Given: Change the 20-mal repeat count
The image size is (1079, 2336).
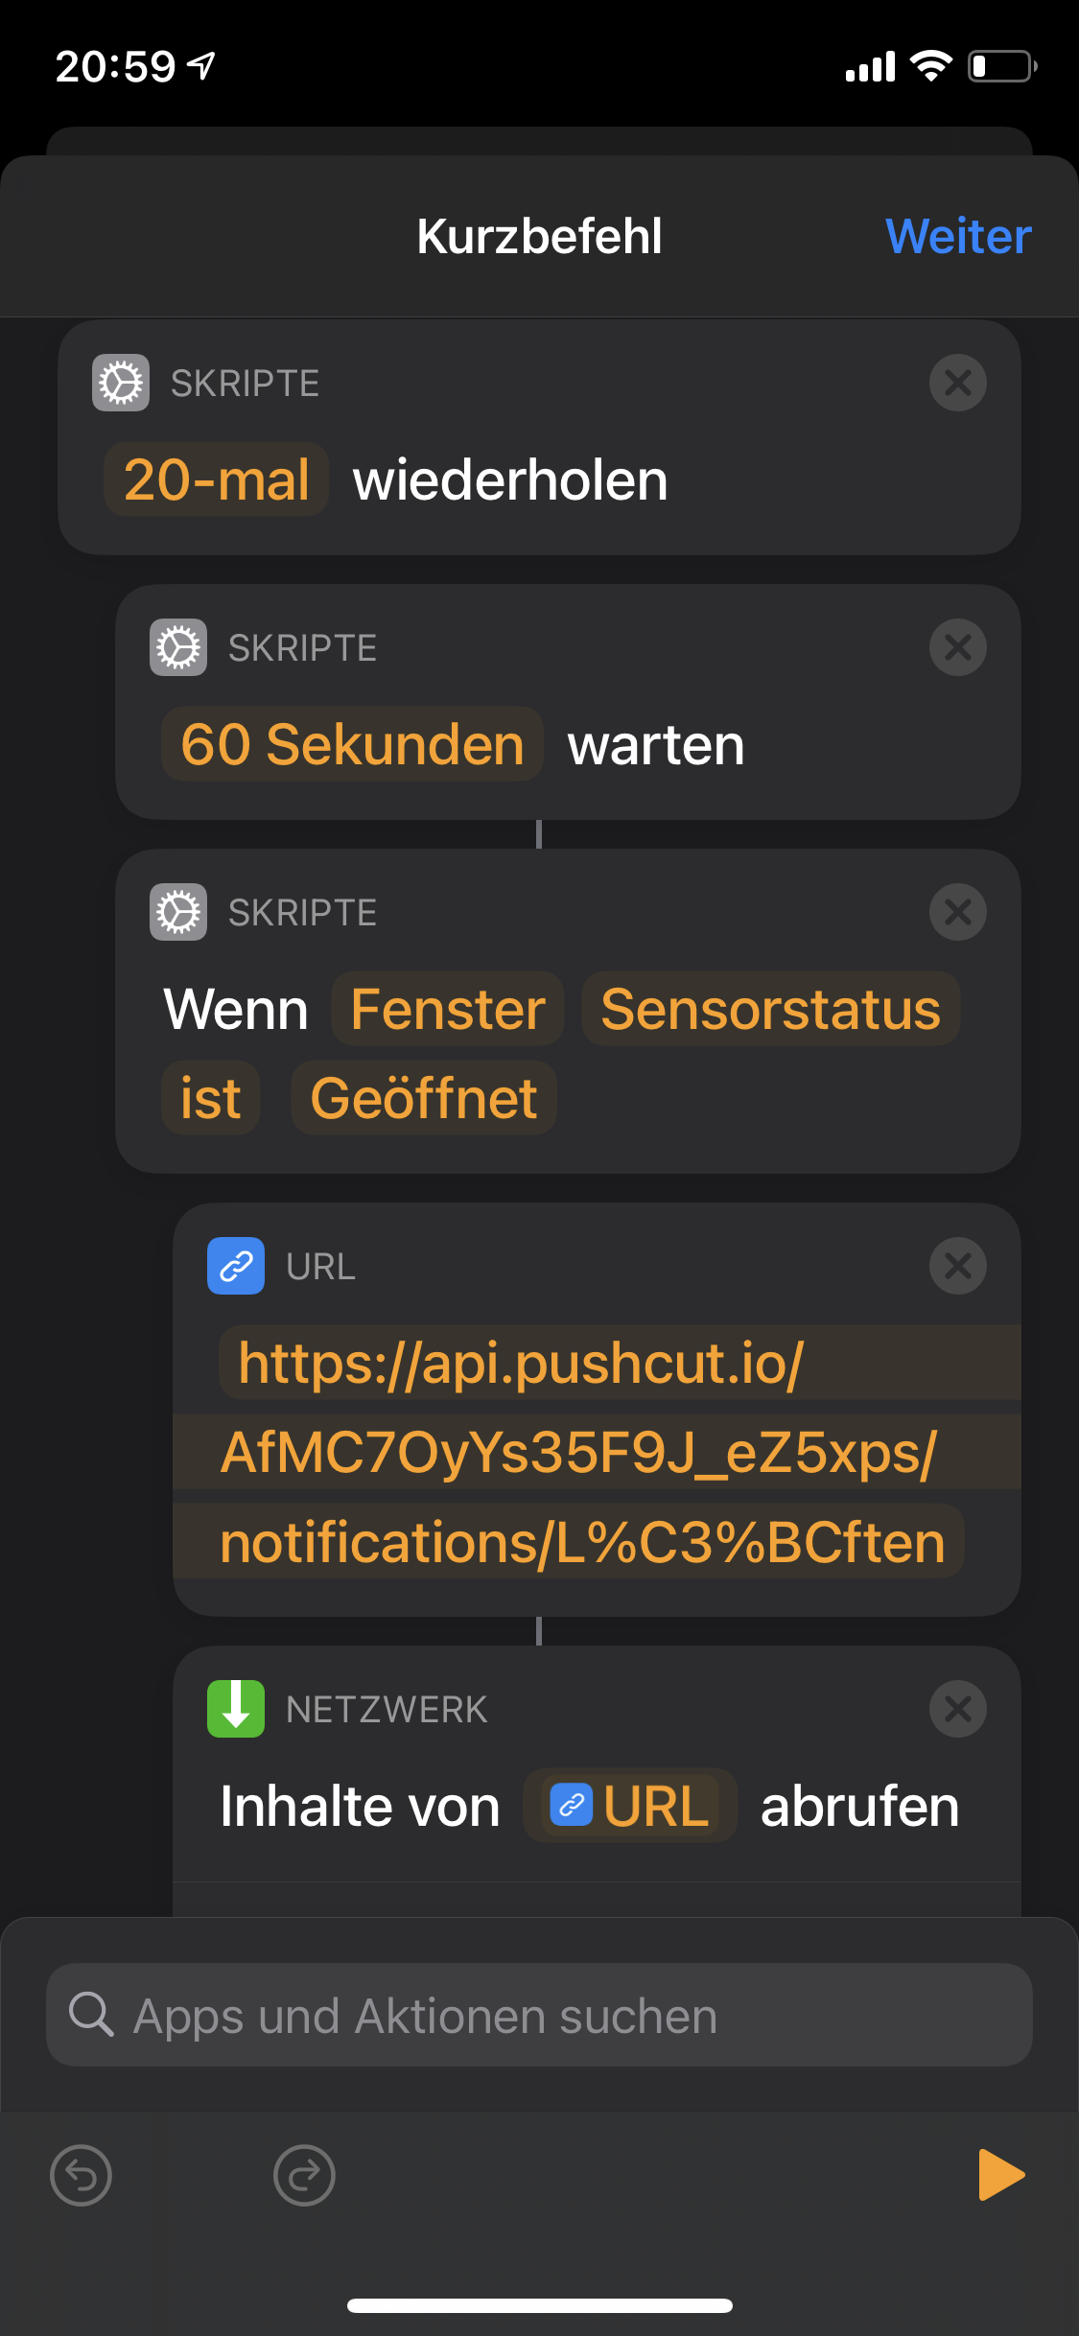Looking at the screenshot, I should pos(217,479).
